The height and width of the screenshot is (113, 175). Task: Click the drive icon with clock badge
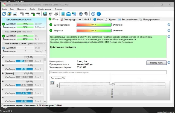[x=27, y=14]
